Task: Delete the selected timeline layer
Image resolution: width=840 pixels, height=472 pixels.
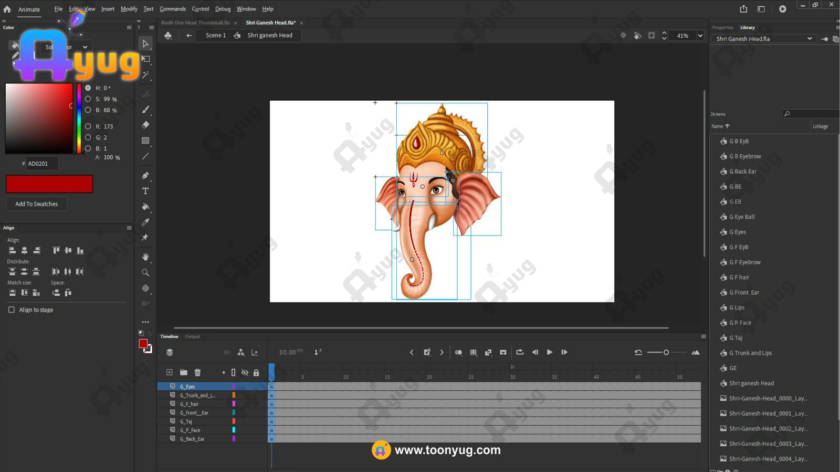Action: [198, 372]
